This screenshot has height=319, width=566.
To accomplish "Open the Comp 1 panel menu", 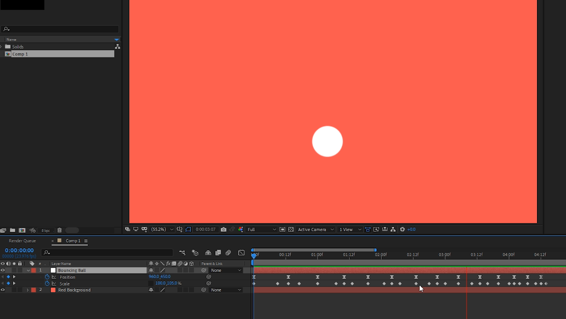I will tap(86, 241).
